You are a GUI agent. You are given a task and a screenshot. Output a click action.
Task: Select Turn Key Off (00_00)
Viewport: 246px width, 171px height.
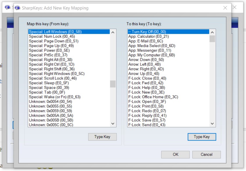[x=168, y=32]
